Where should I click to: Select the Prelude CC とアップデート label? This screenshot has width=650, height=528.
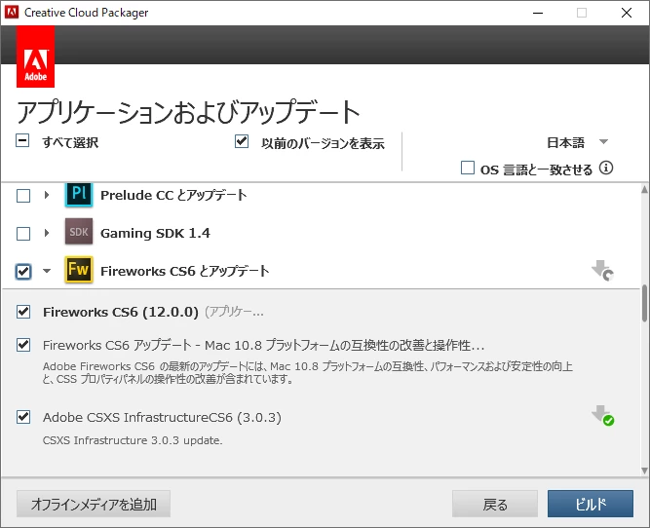coord(173,195)
